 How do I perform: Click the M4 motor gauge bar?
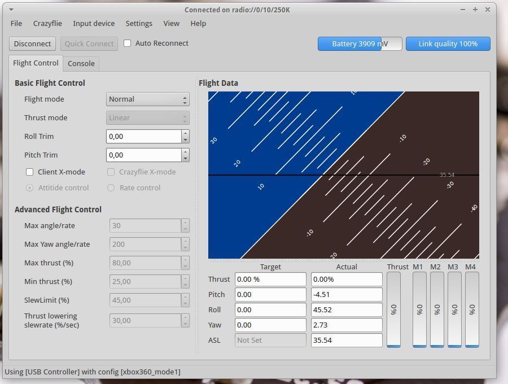(471, 309)
